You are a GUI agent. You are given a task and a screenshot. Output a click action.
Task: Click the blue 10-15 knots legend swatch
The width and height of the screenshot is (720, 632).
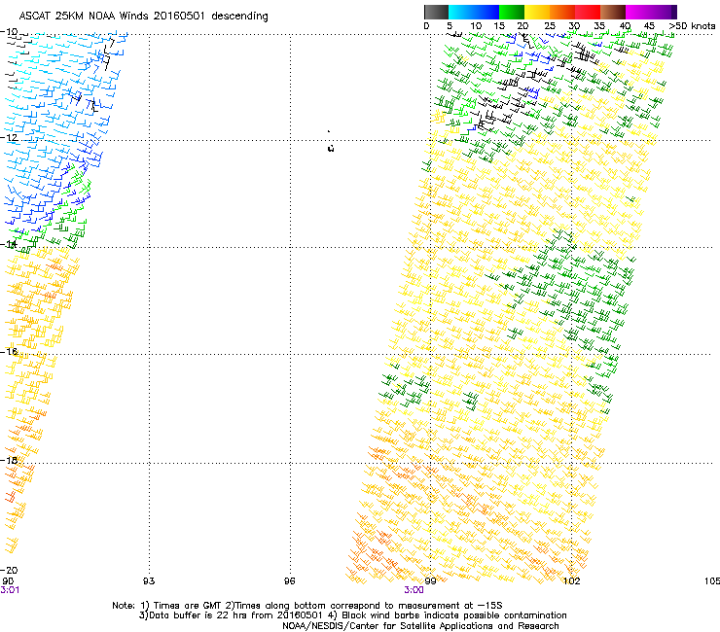(x=486, y=12)
